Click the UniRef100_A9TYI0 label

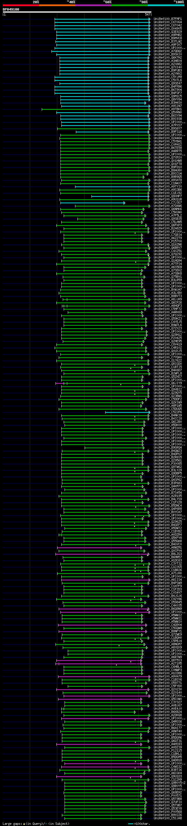168,187
